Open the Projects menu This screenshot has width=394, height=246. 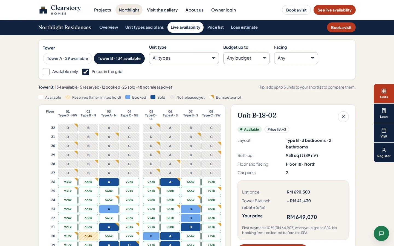click(x=103, y=10)
